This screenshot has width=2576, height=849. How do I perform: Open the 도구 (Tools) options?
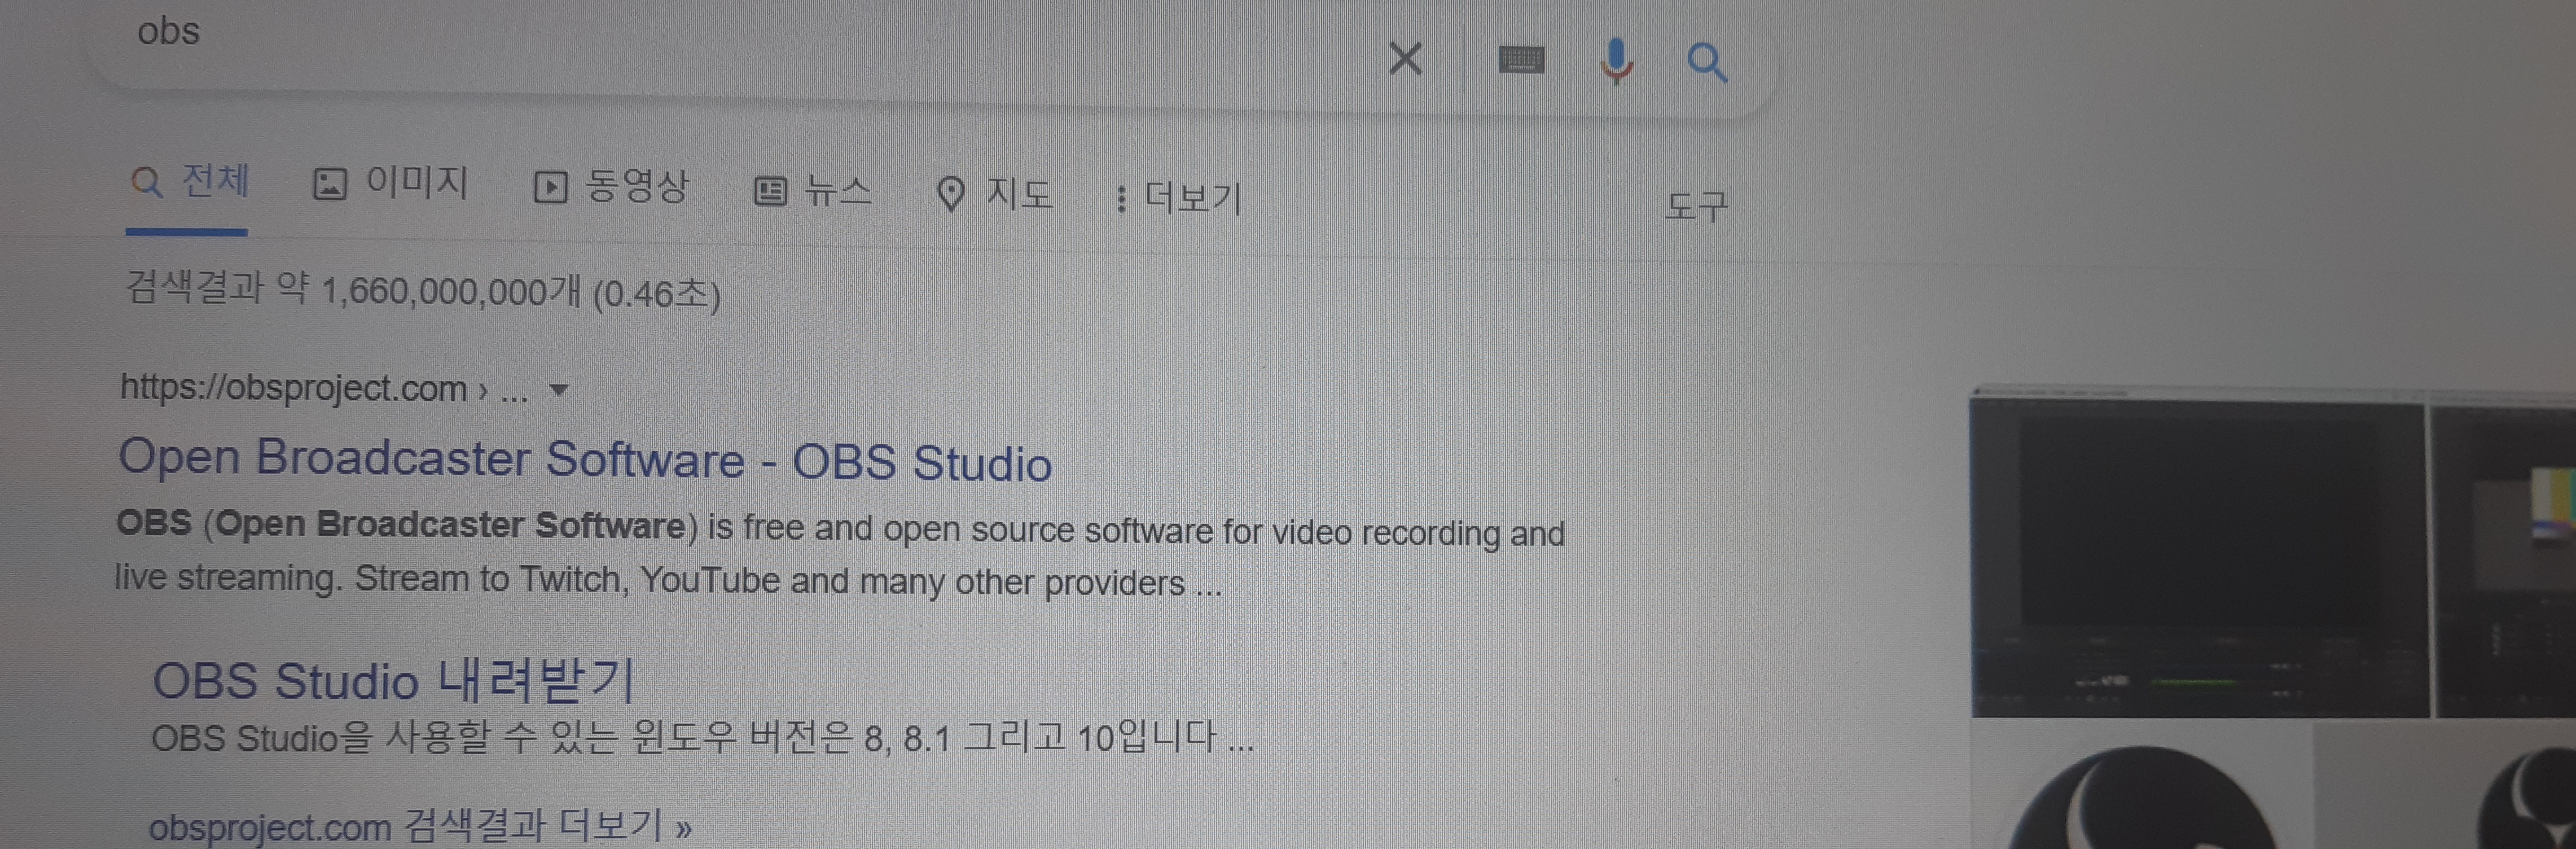tap(1696, 206)
